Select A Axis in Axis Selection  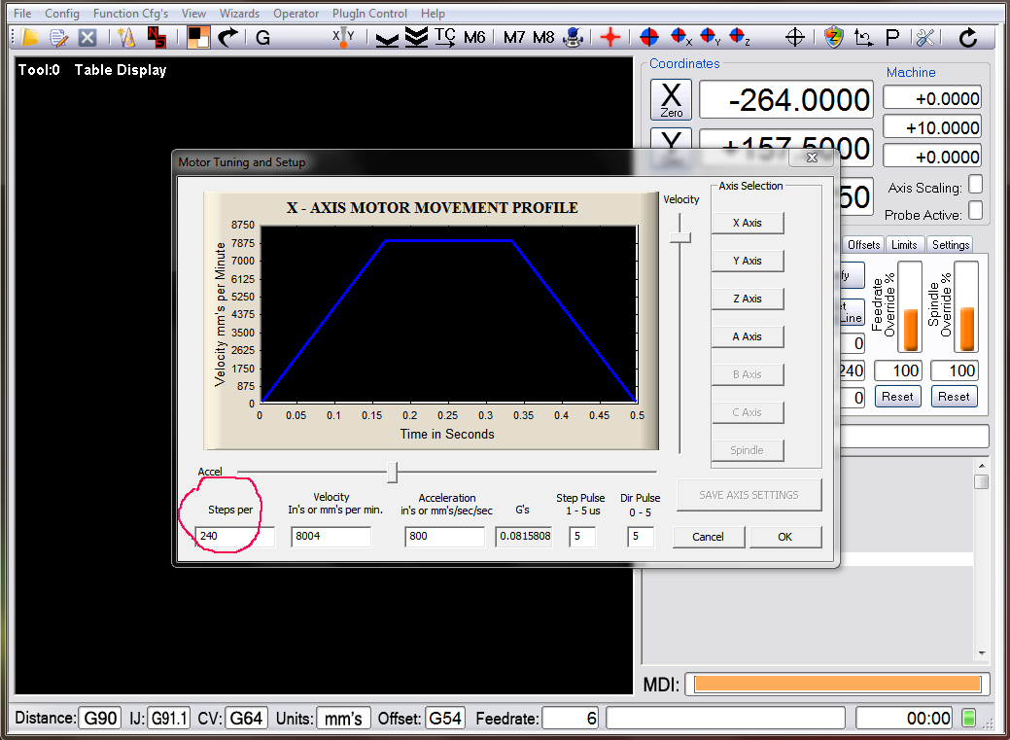(748, 336)
